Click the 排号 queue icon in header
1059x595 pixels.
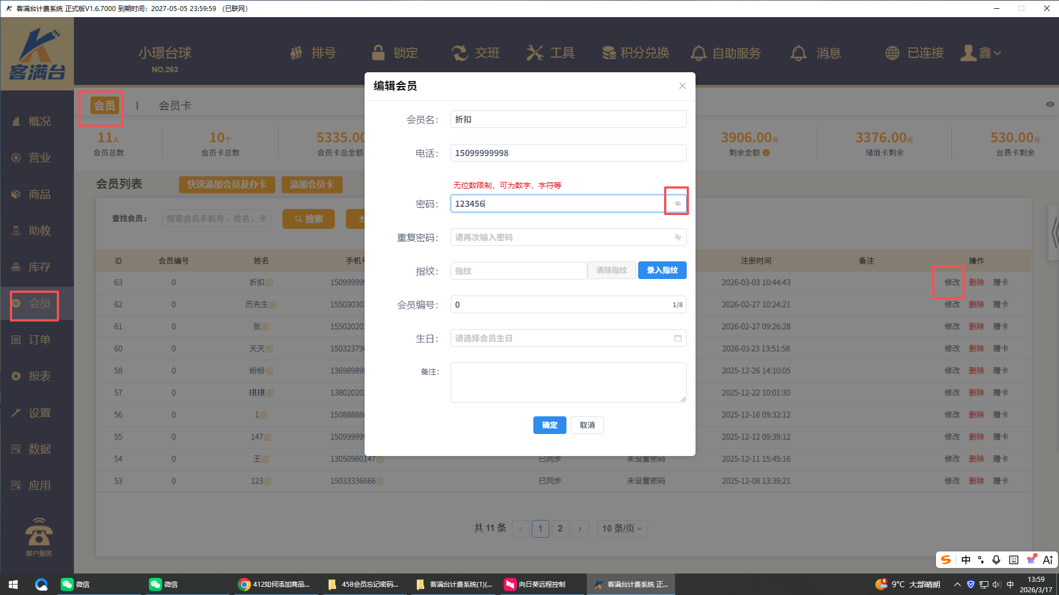(297, 53)
